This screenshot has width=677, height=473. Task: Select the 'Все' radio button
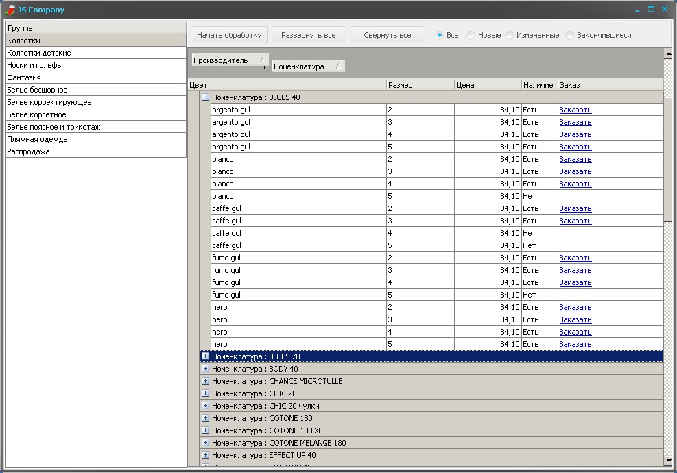pyautogui.click(x=440, y=35)
